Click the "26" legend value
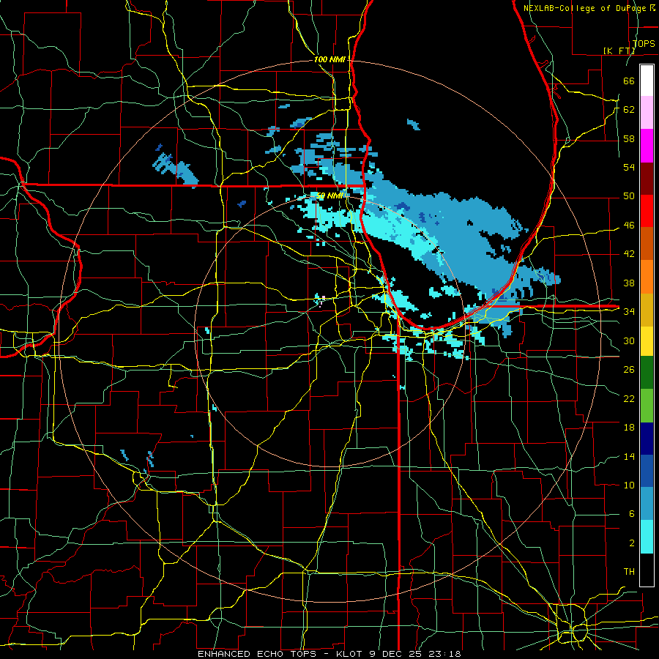This screenshot has height=659, width=659. pyautogui.click(x=629, y=370)
